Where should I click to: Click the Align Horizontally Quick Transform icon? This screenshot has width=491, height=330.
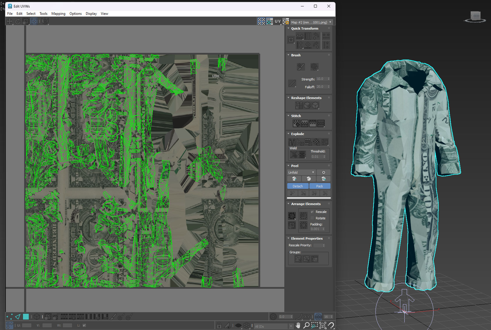(x=300, y=36)
